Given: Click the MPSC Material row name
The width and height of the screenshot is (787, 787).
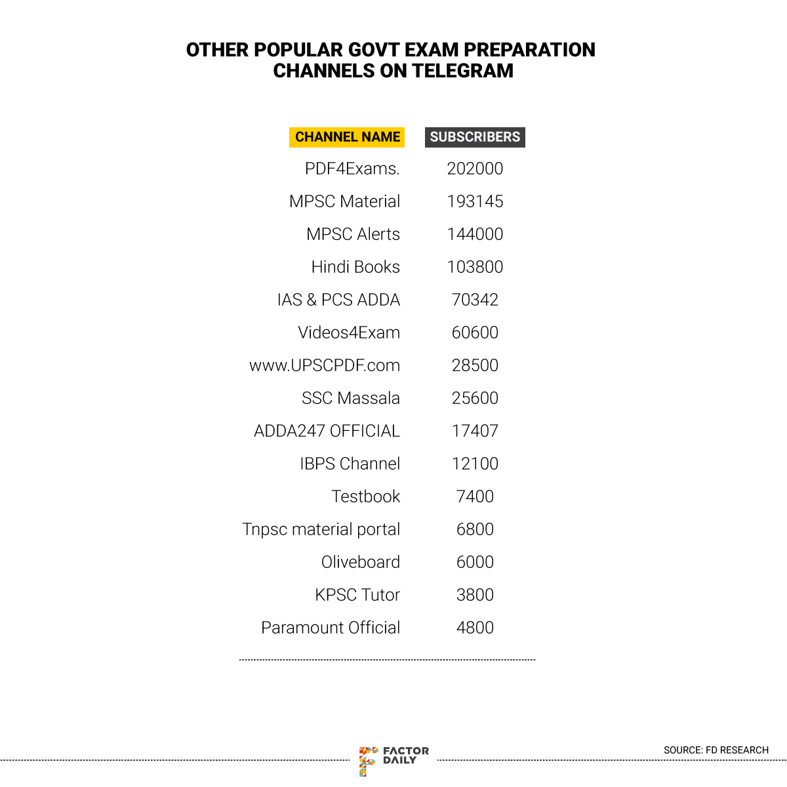Looking at the screenshot, I should coord(344,201).
